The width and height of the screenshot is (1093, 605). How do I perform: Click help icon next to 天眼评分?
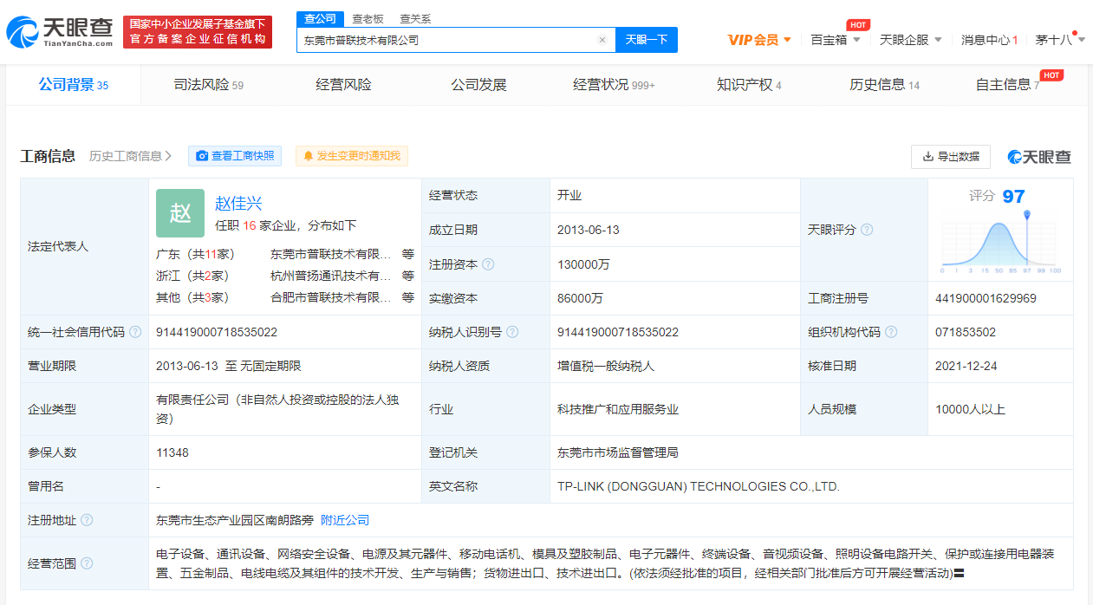pyautogui.click(x=867, y=230)
